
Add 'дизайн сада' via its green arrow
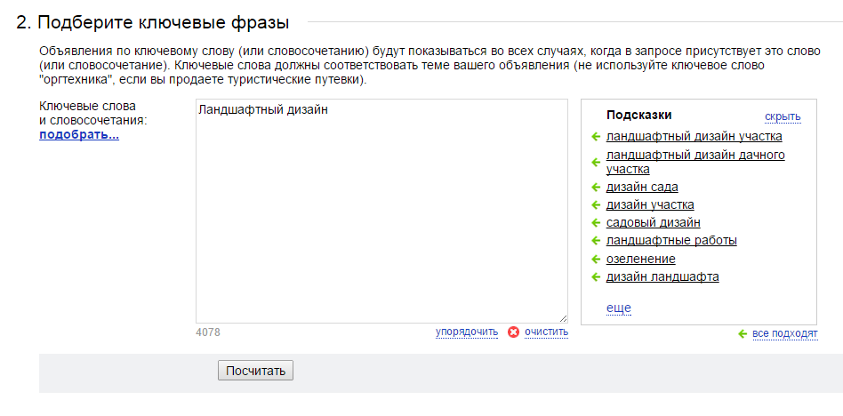click(x=595, y=188)
